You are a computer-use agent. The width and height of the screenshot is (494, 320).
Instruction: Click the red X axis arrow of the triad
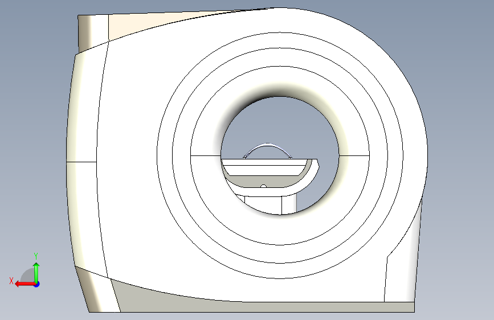tap(25, 284)
